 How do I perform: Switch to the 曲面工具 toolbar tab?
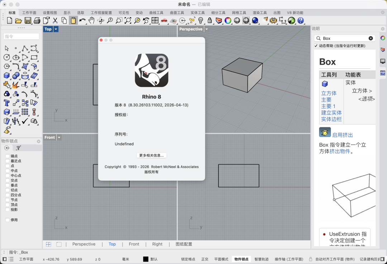177,13
